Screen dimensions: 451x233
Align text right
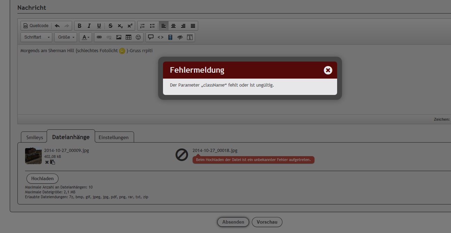[x=183, y=26]
